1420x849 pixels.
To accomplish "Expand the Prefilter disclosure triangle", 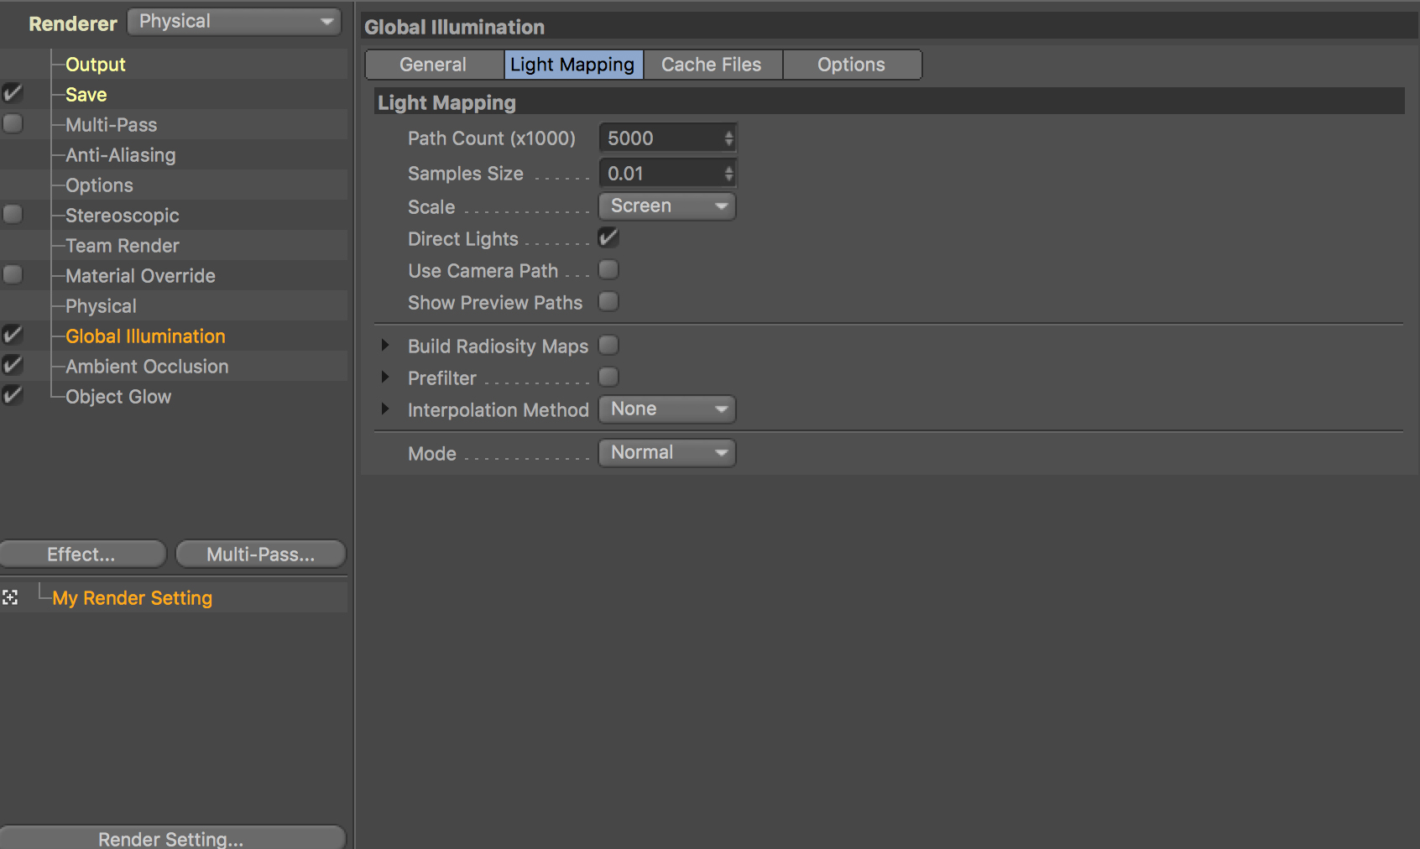I will pos(385,378).
